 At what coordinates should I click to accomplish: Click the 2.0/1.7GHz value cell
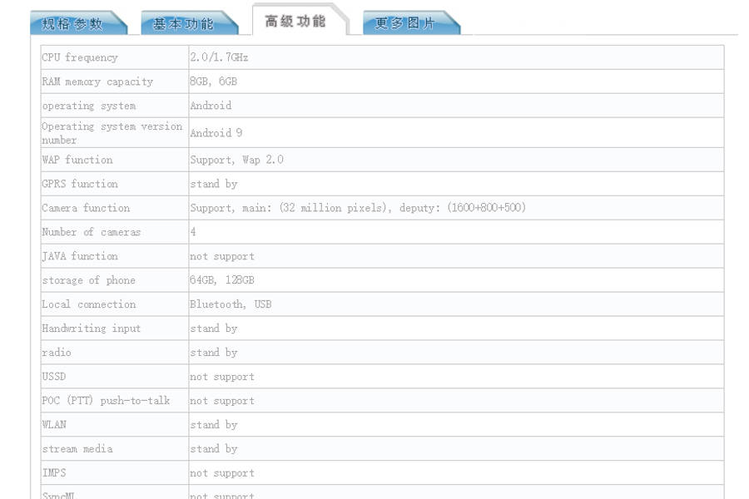click(219, 57)
